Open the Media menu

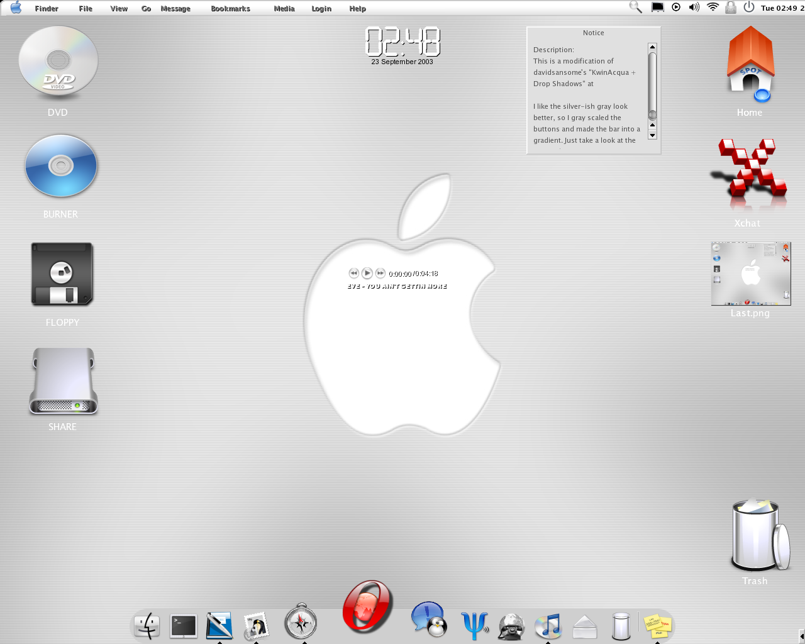[x=284, y=9]
